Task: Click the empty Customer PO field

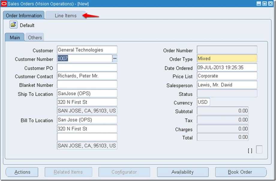Action: [87, 68]
